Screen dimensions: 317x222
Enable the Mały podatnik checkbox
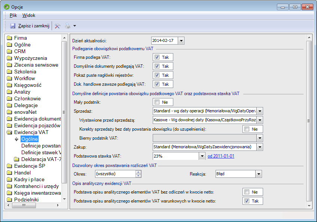coord(157,102)
